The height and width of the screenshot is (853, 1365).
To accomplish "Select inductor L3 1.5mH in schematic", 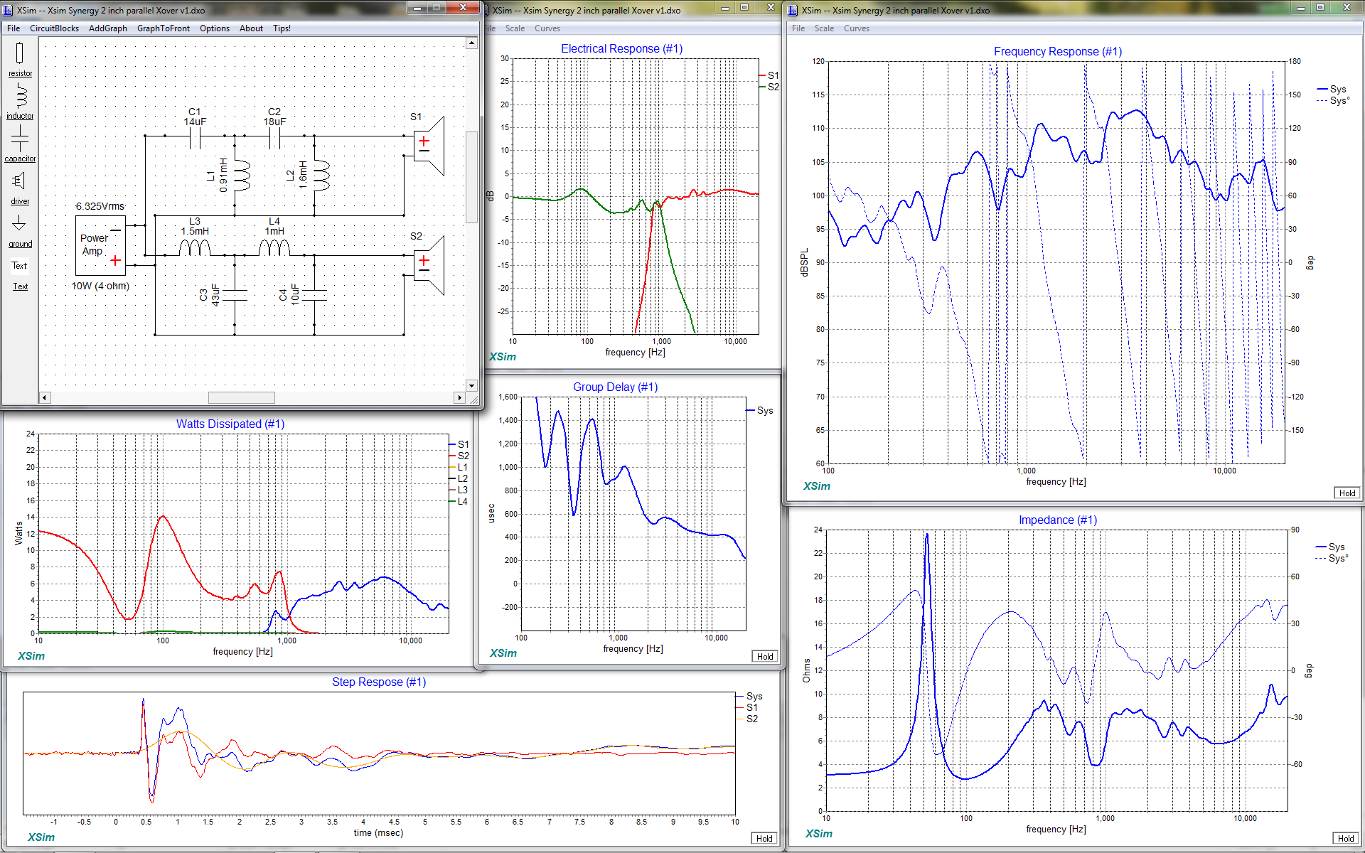I will tap(195, 247).
